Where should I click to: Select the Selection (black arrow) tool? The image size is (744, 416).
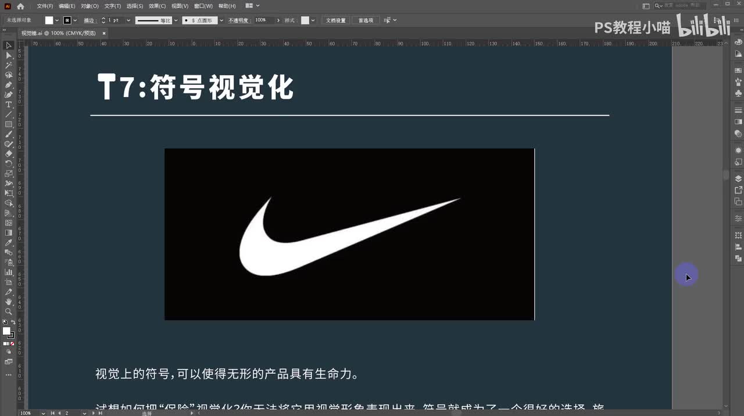(x=9, y=45)
